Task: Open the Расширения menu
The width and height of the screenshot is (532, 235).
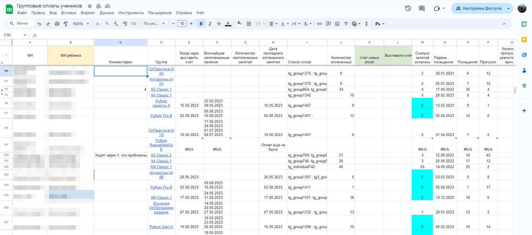Action: pos(160,13)
